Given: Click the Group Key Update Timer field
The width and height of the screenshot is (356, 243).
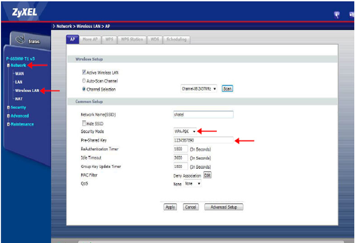Looking at the screenshot, I should point(181,167).
